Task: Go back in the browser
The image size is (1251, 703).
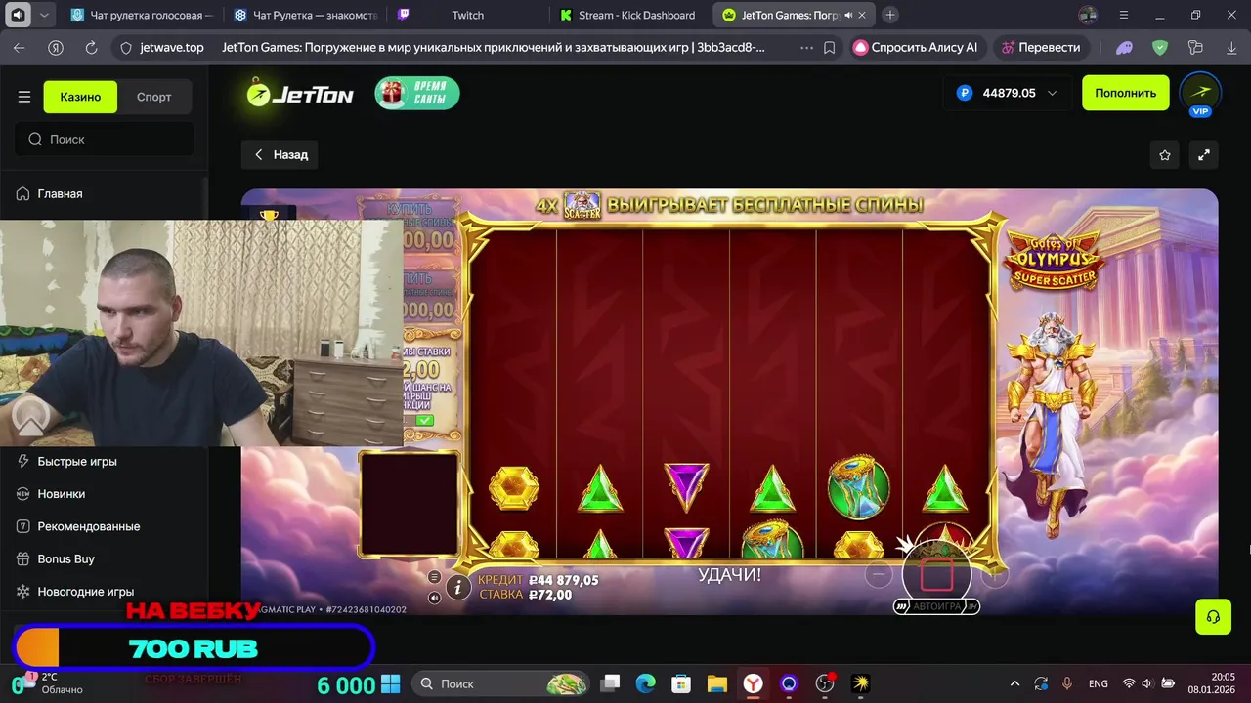Action: 20,47
